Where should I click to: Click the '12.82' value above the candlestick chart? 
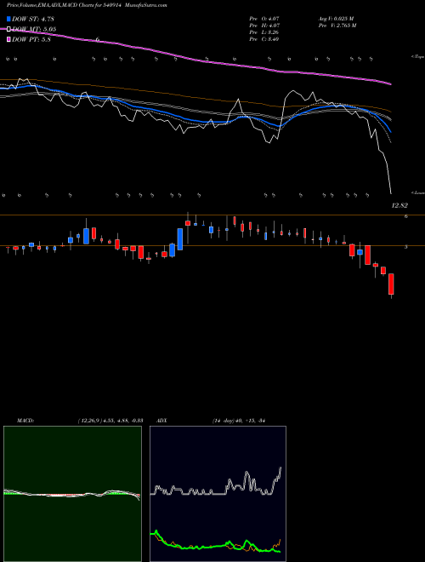pyautogui.click(x=399, y=206)
